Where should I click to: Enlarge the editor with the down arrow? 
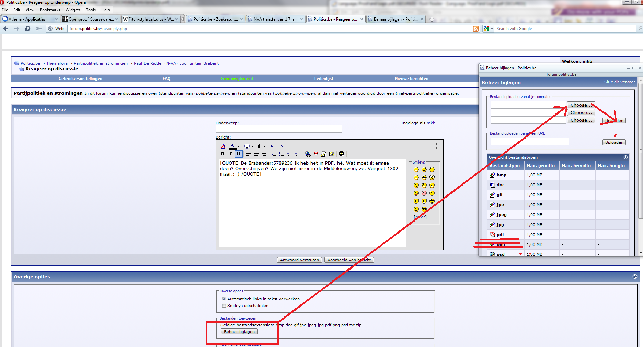[436, 148]
